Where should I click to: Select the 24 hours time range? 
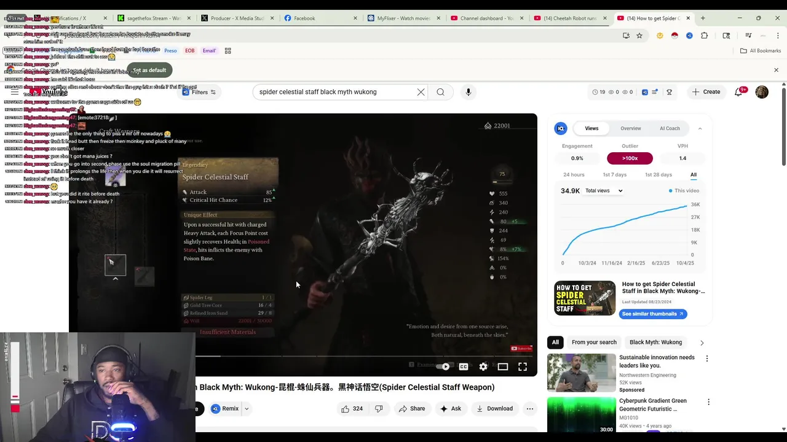pyautogui.click(x=574, y=175)
